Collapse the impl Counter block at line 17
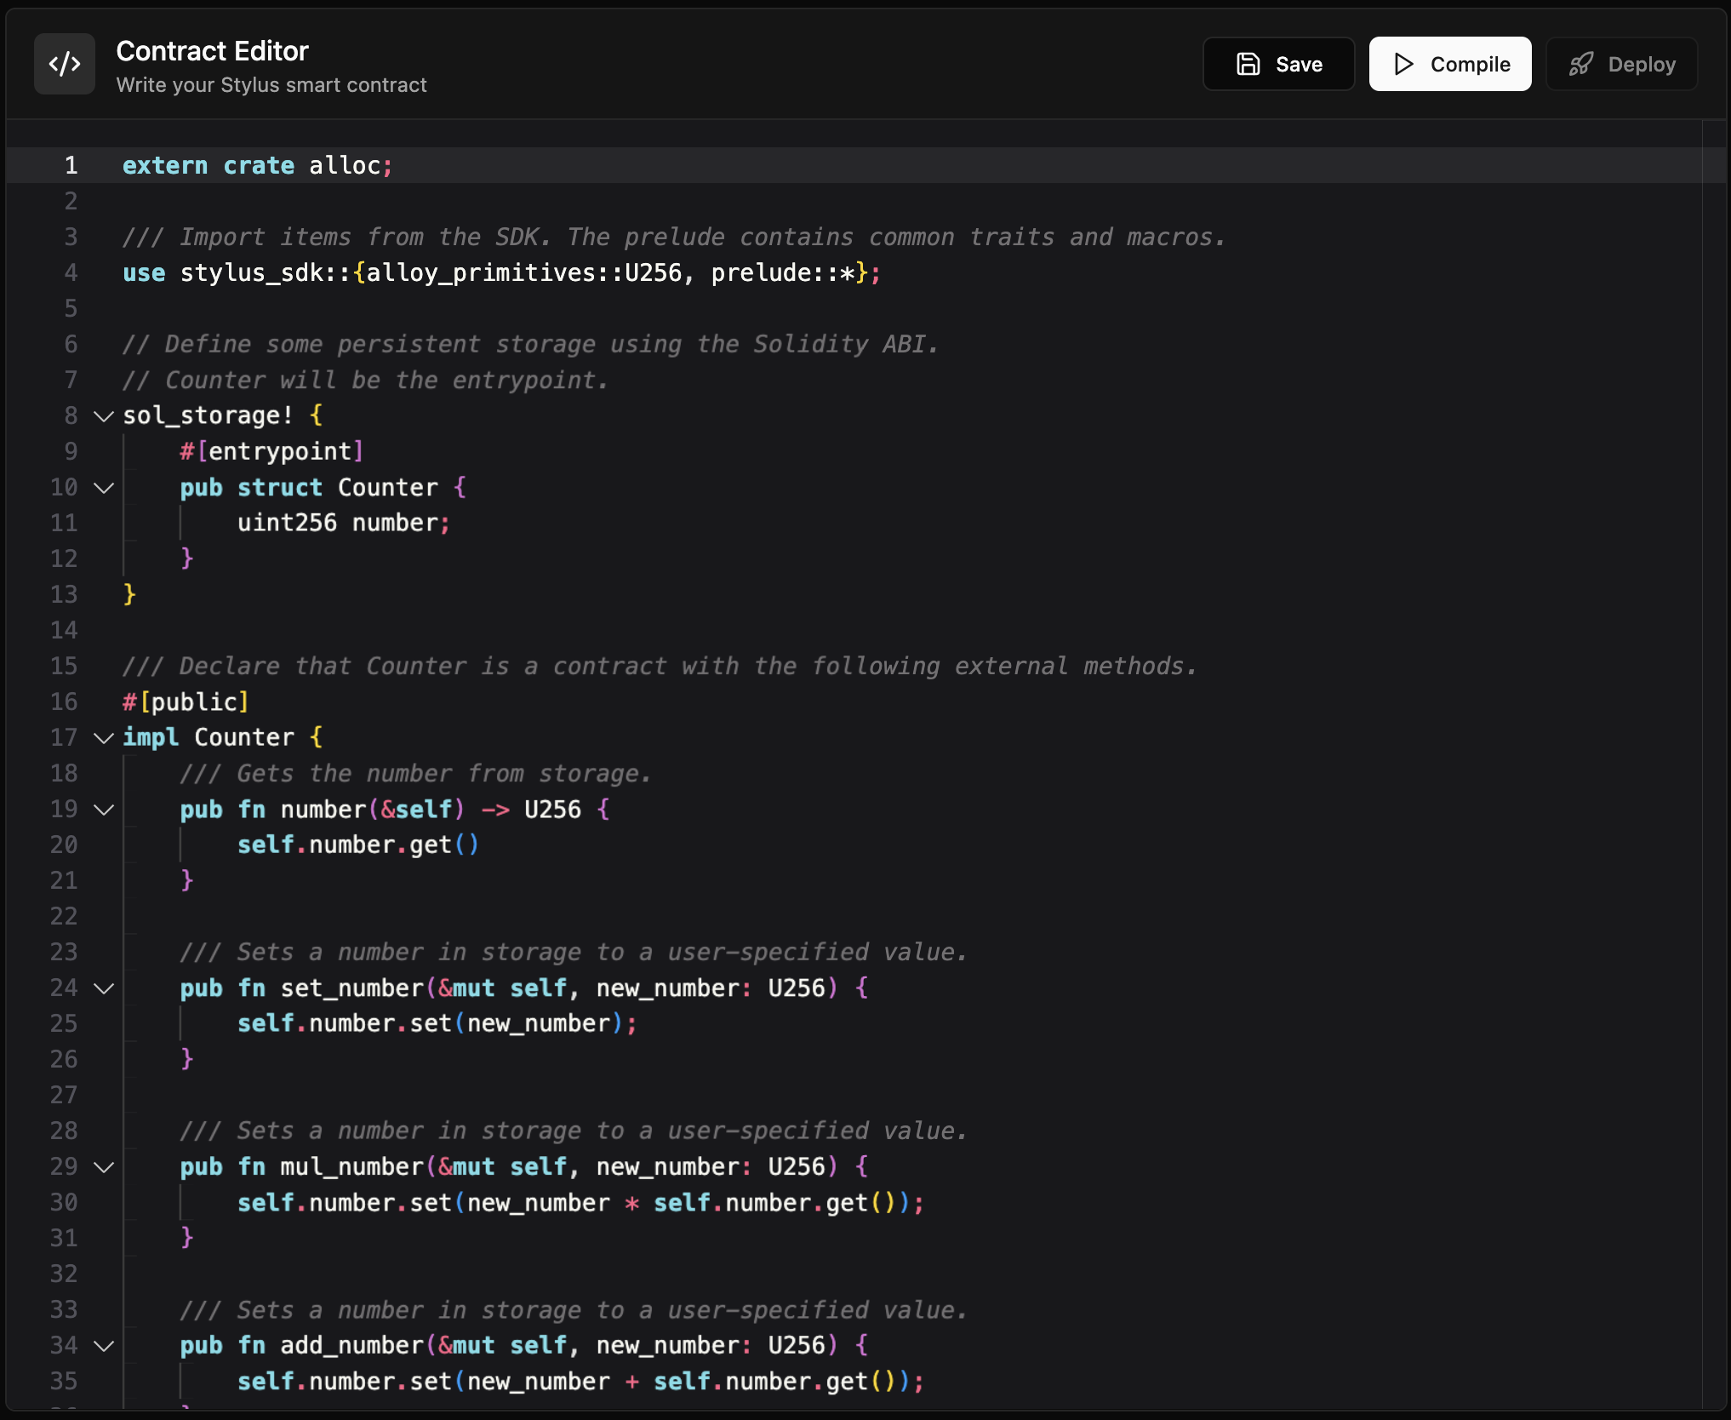 pos(104,738)
